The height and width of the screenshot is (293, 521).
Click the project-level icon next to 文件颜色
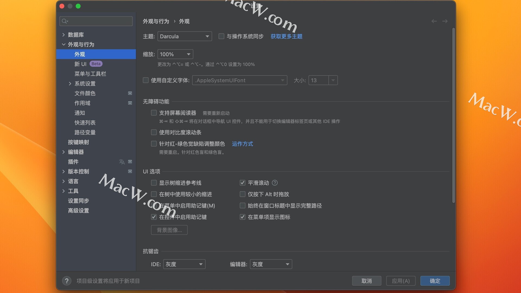click(x=130, y=93)
